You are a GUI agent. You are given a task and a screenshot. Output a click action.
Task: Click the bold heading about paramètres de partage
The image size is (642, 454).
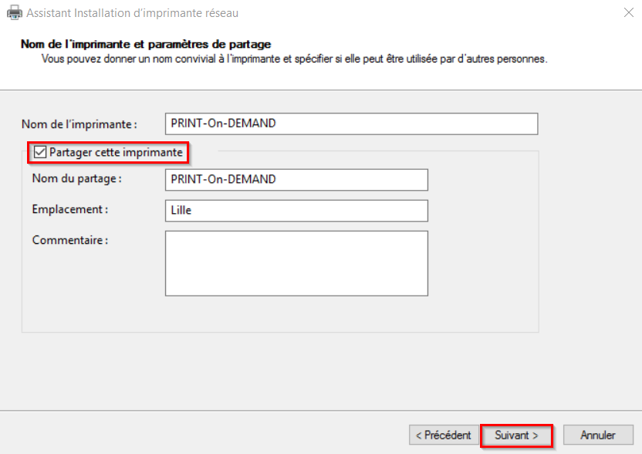146,44
